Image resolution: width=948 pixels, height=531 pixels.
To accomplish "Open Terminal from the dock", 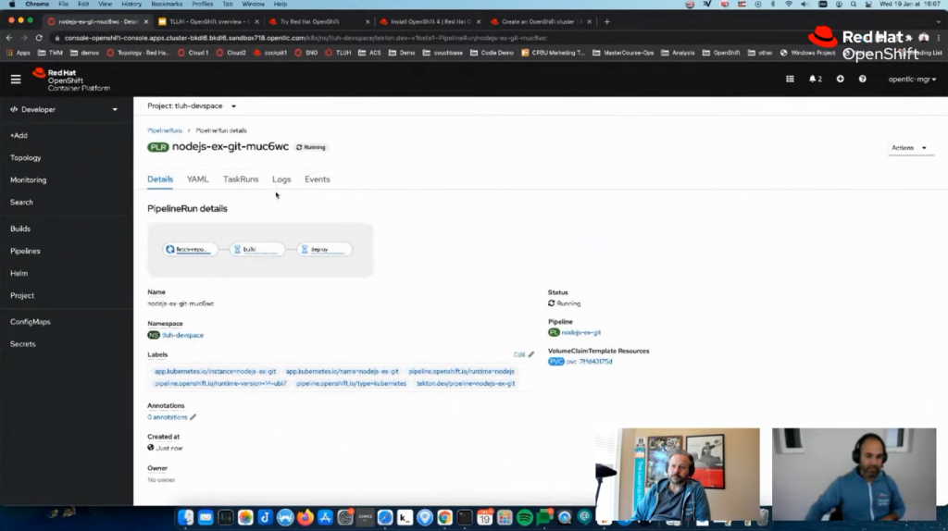I will click(x=465, y=517).
